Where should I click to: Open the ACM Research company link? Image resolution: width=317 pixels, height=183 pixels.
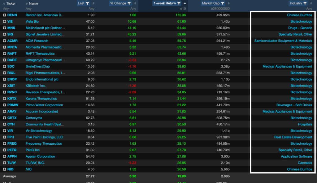point(37,41)
